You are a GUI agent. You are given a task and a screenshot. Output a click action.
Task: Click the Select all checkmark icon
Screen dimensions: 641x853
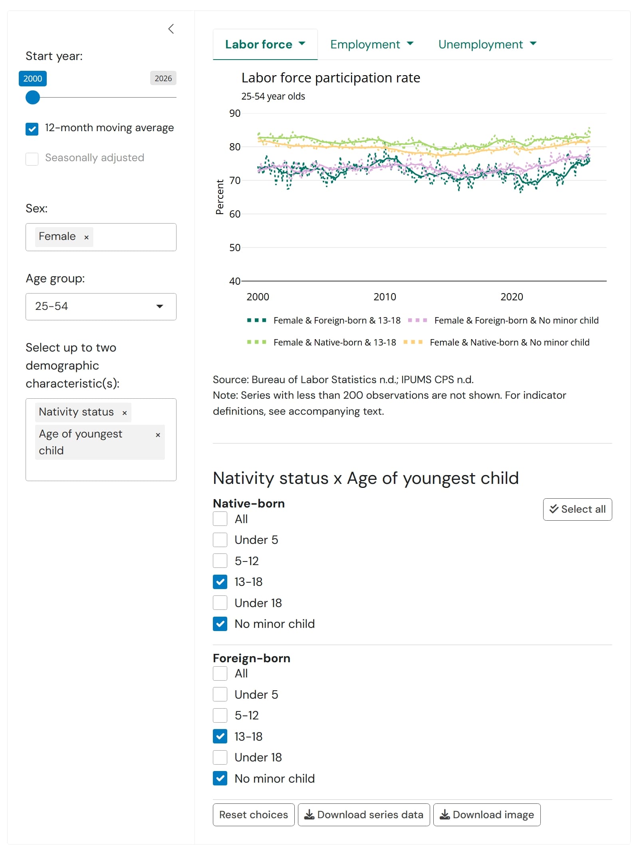pyautogui.click(x=554, y=509)
